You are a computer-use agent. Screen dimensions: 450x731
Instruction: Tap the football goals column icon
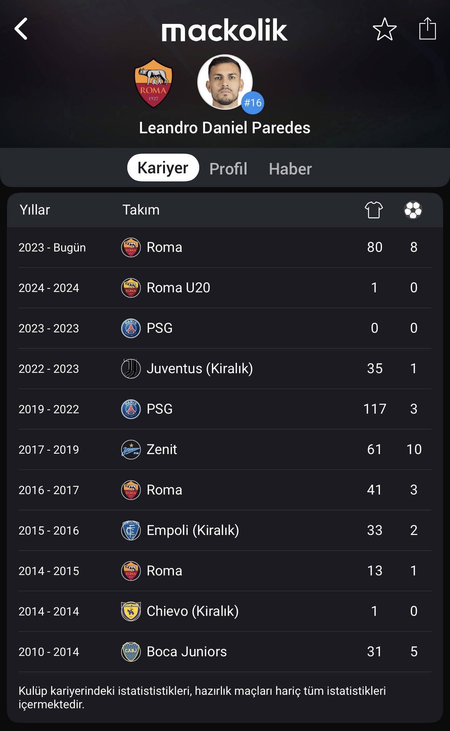point(413,210)
